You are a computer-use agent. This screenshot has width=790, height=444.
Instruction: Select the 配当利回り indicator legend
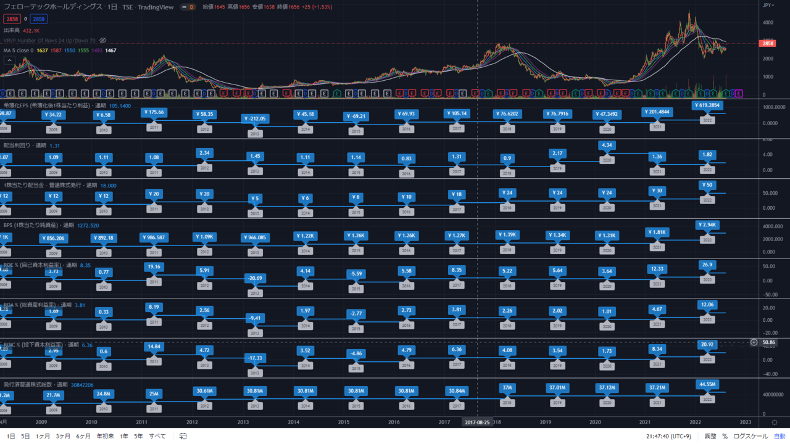click(25, 146)
